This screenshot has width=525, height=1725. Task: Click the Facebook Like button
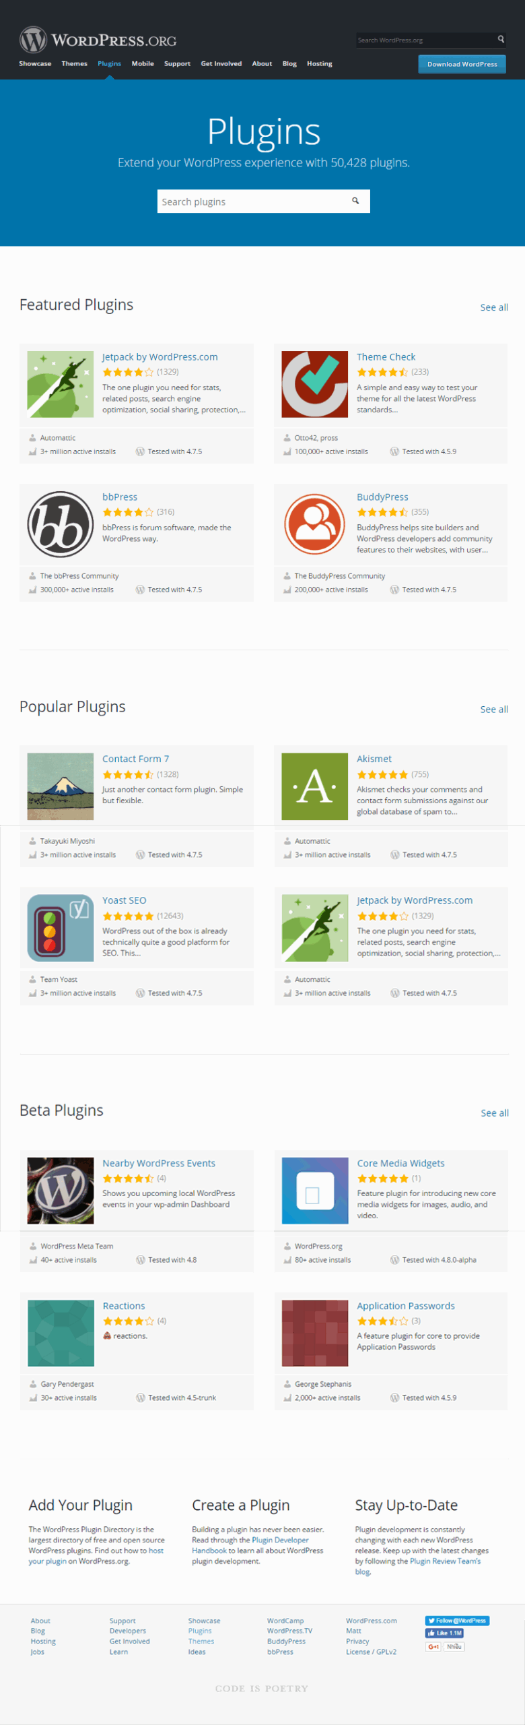pos(444,1633)
